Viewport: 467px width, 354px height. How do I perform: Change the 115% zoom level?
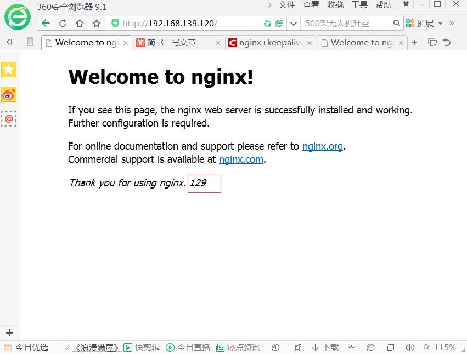click(x=440, y=347)
